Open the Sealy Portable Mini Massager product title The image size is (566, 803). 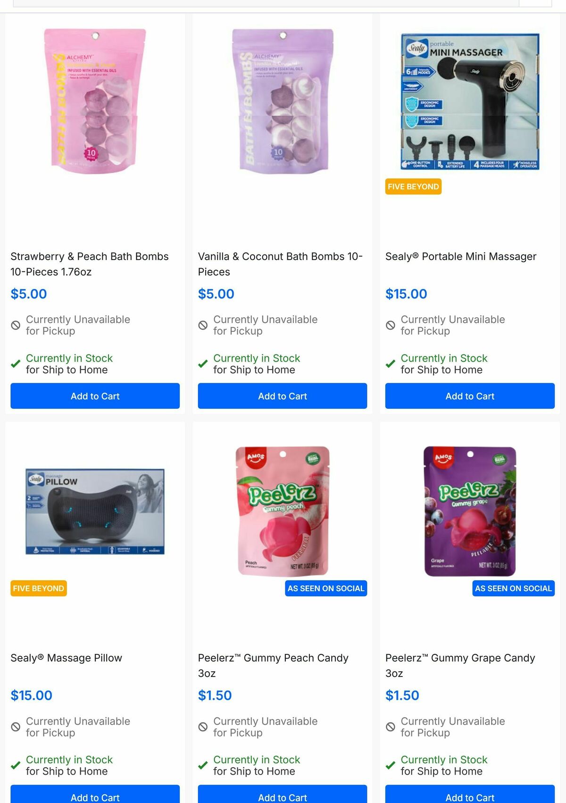click(x=461, y=256)
